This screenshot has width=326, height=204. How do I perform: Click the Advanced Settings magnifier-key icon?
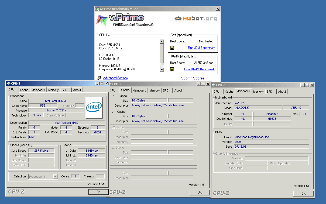click(99, 78)
